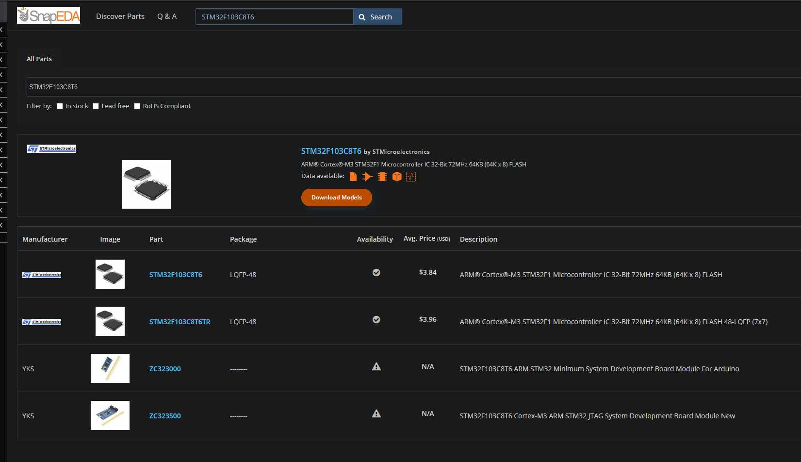Click STMicroelectronics logo in the STM32F103C8T6 table row
Image resolution: width=801 pixels, height=462 pixels.
click(x=42, y=275)
